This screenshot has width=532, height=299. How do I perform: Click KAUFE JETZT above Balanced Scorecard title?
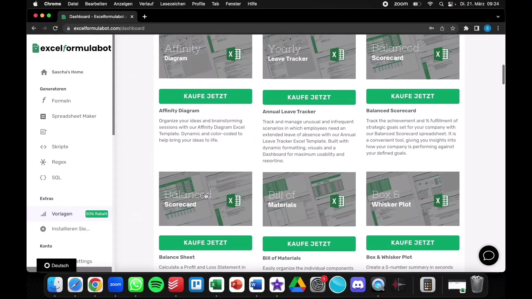[x=413, y=96]
